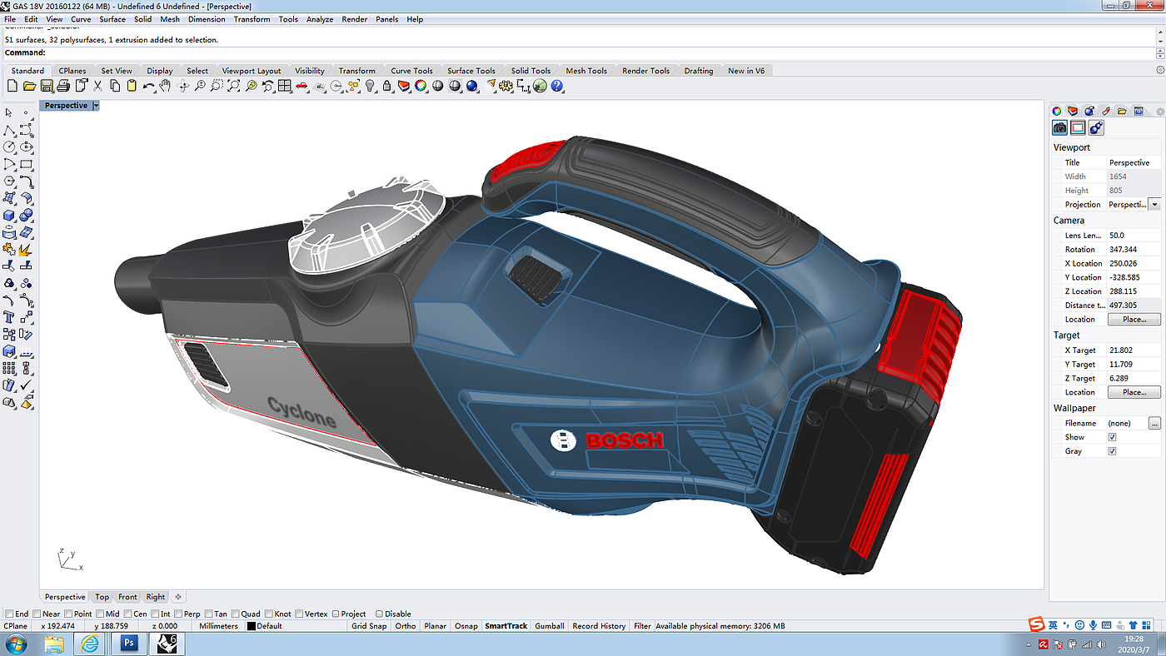The image size is (1166, 656).
Task: Open the Help question mark icon
Action: click(557, 86)
